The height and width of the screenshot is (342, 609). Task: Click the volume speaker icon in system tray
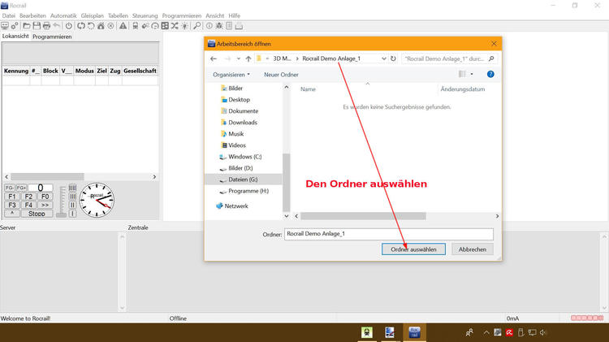tap(543, 332)
